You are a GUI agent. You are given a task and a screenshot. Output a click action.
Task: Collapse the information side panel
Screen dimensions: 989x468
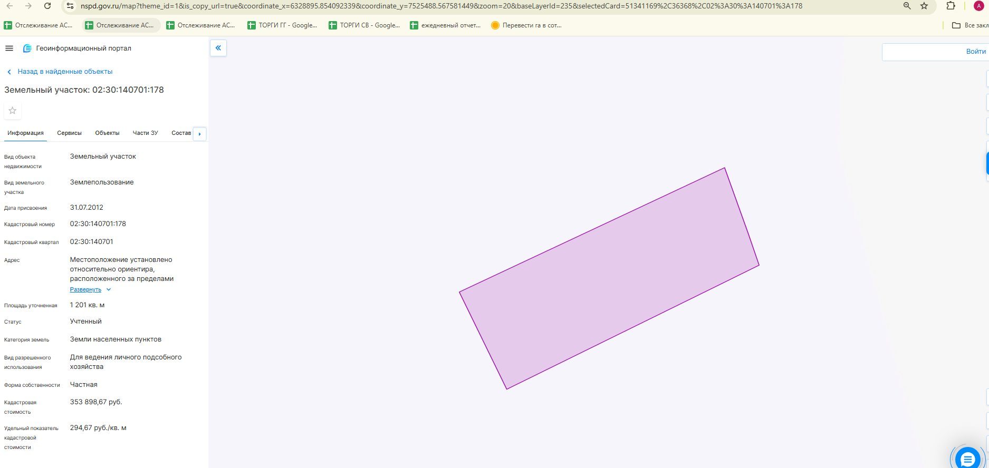tap(218, 48)
